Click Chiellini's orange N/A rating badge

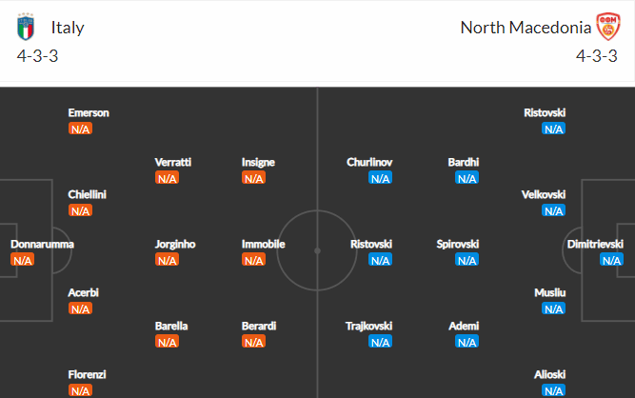(x=80, y=210)
